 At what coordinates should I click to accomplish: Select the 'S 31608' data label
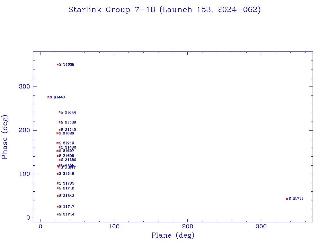[67, 64]
